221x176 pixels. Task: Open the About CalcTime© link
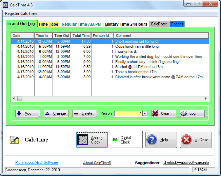[x=97, y=163]
